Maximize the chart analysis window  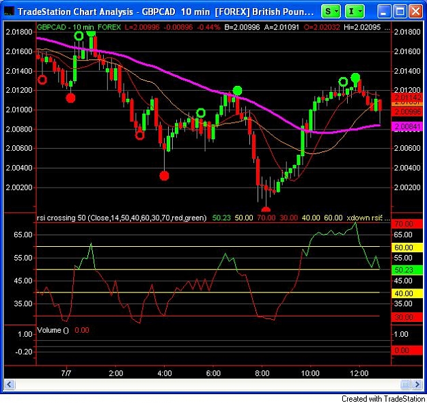coord(400,12)
